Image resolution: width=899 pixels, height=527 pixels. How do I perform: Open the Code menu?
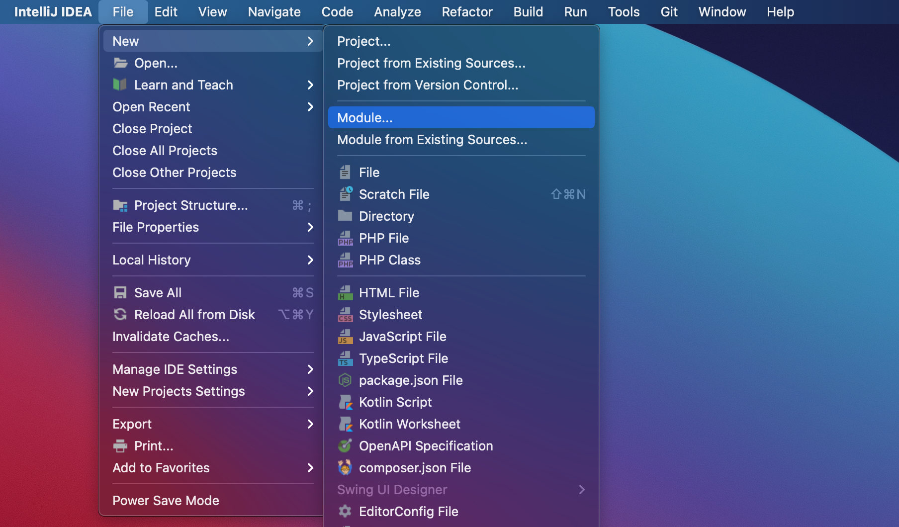[337, 12]
